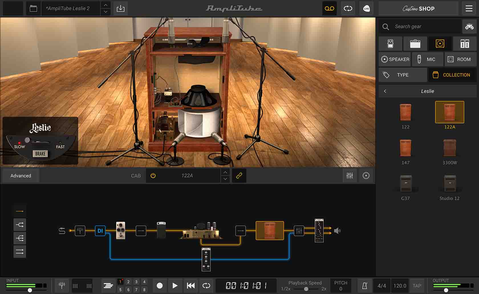Toggle the cab link chain button
Viewport: 479px width, 294px height.
tap(239, 175)
